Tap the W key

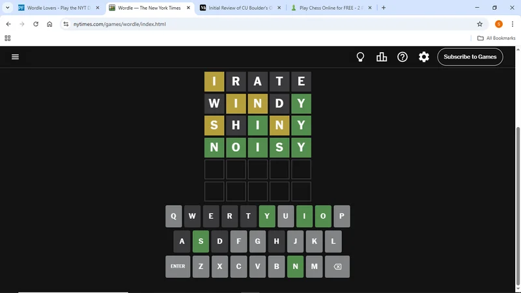pos(192,216)
